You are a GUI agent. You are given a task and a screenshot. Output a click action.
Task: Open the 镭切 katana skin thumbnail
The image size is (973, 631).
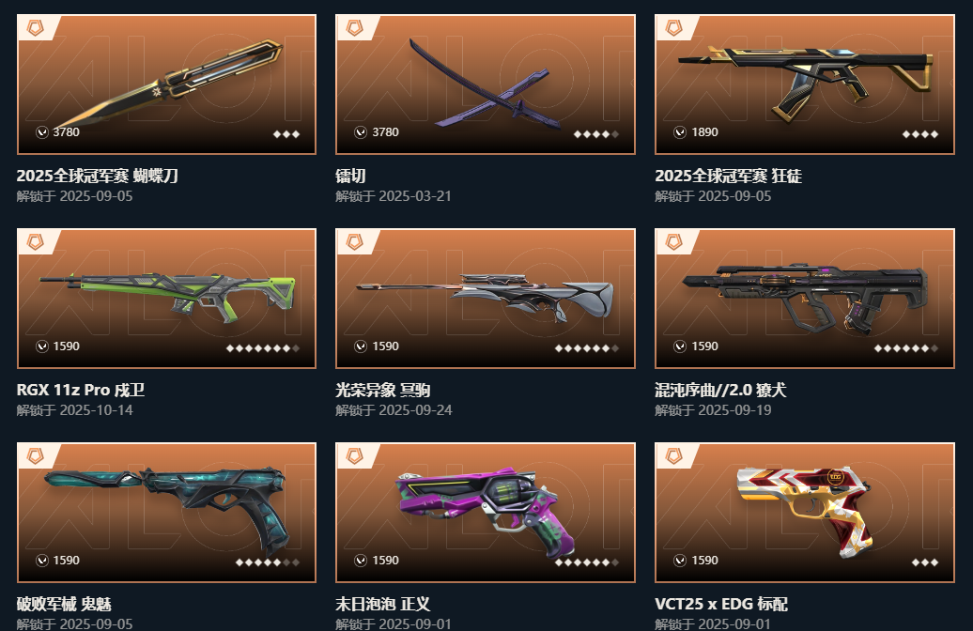[486, 85]
